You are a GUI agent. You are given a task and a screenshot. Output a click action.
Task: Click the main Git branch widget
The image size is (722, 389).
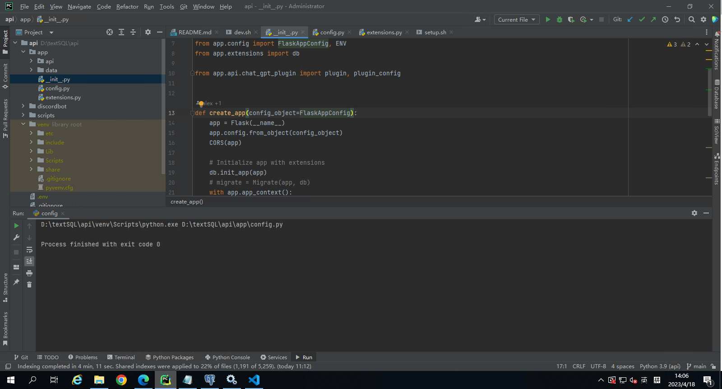(x=696, y=366)
